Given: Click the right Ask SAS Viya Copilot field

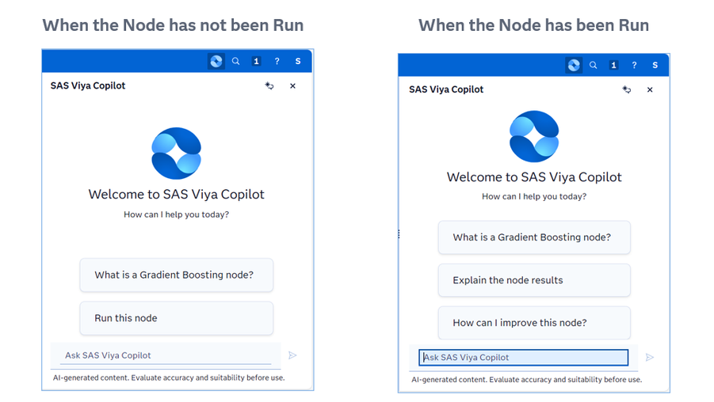Looking at the screenshot, I should pos(524,358).
